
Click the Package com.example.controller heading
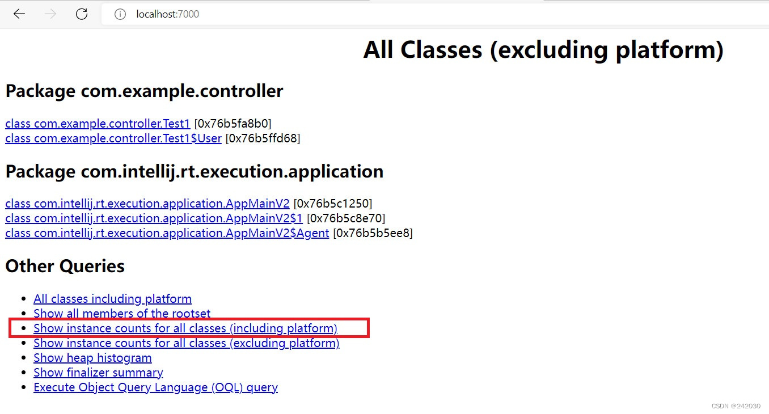144,91
